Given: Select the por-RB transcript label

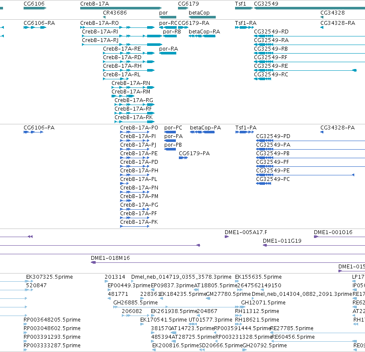Looking at the screenshot, I should [172, 32].
